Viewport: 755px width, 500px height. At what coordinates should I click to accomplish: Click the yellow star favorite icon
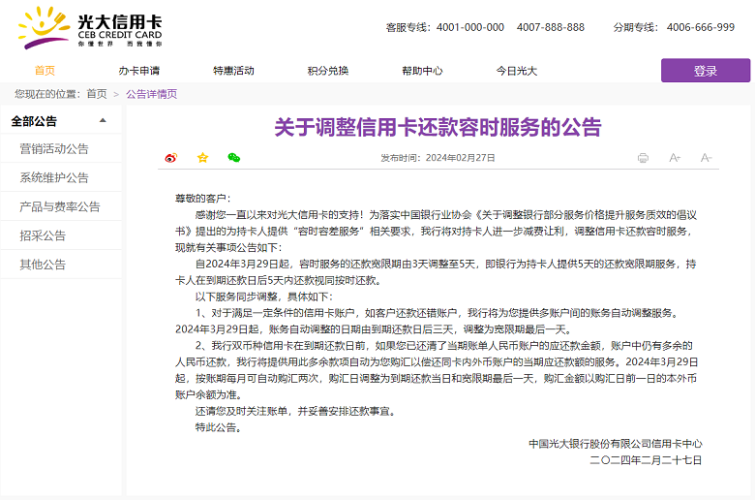(x=202, y=158)
